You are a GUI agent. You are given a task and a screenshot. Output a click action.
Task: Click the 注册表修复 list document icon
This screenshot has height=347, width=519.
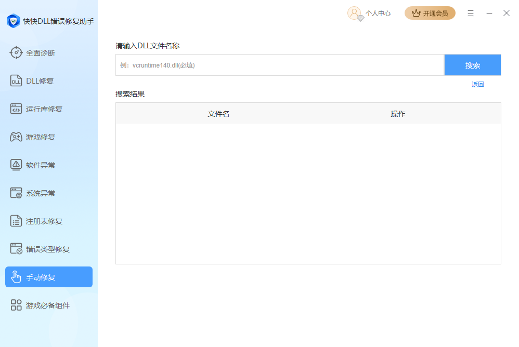(x=16, y=221)
